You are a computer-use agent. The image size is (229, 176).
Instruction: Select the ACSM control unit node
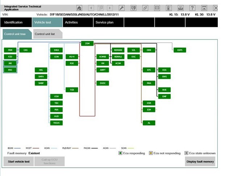tap(118, 63)
